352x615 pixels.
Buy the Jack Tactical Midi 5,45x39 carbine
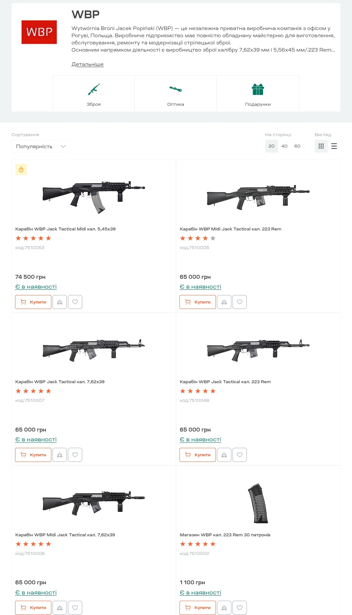(33, 302)
